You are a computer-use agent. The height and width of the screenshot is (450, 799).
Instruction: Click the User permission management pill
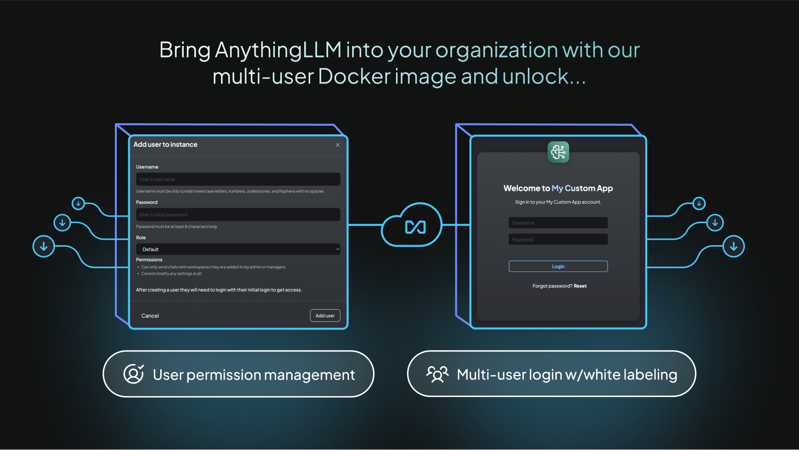(238, 374)
